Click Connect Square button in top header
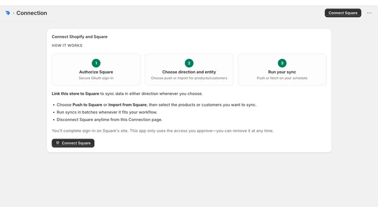Screen dimensions: 378x212 343,13
